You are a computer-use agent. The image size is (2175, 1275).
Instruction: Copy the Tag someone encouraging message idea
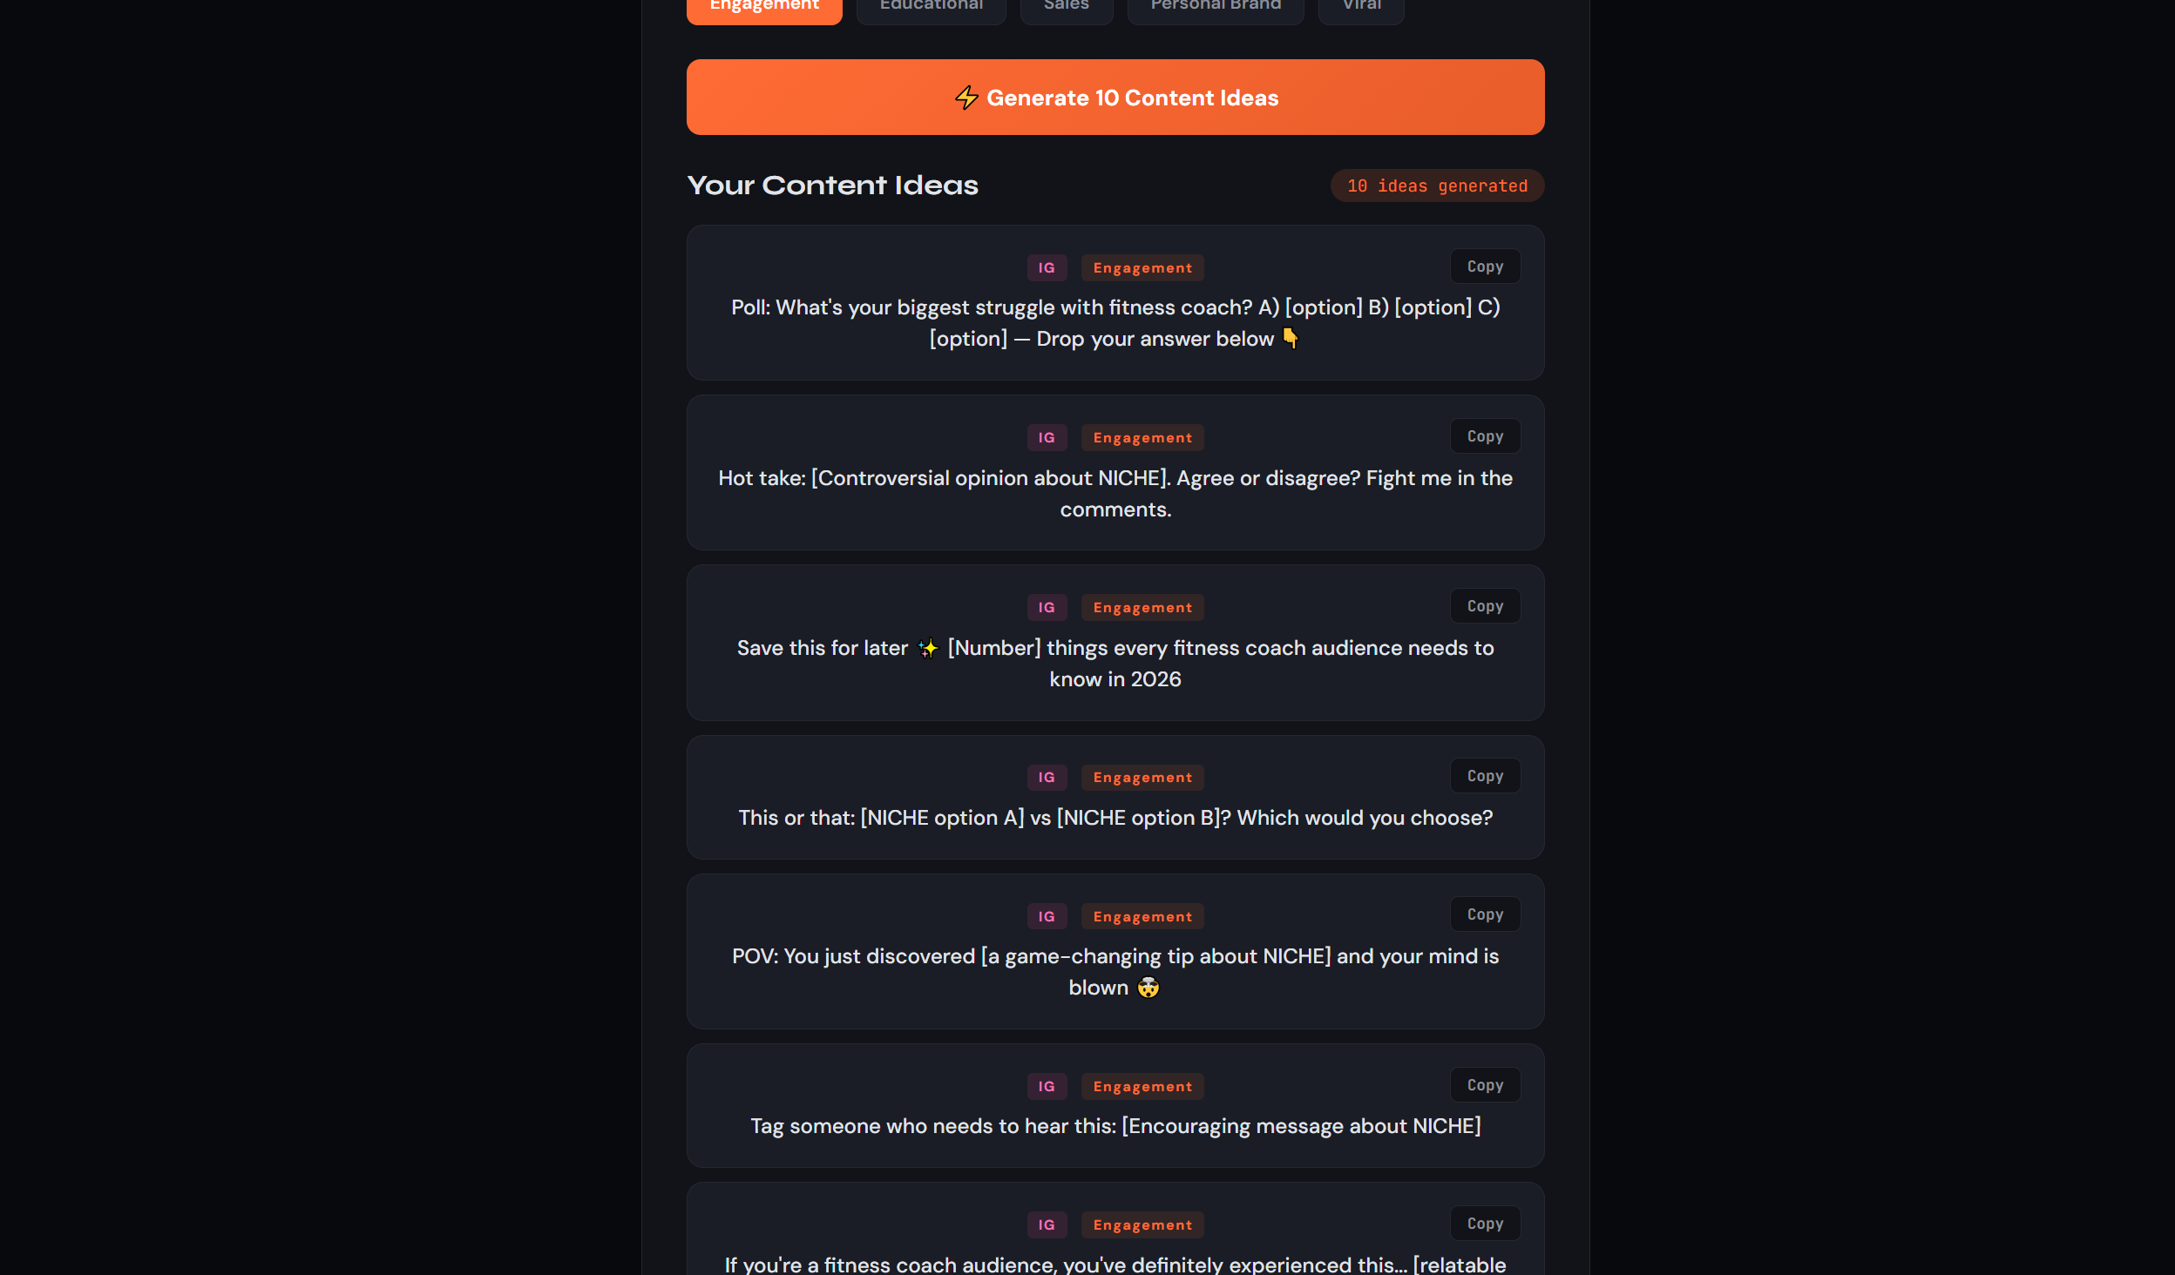coord(1484,1084)
